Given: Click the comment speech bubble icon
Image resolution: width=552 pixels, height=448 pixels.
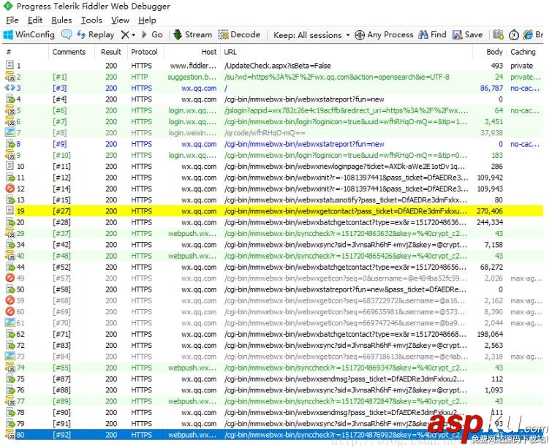Looking at the screenshot, I should click(67, 34).
